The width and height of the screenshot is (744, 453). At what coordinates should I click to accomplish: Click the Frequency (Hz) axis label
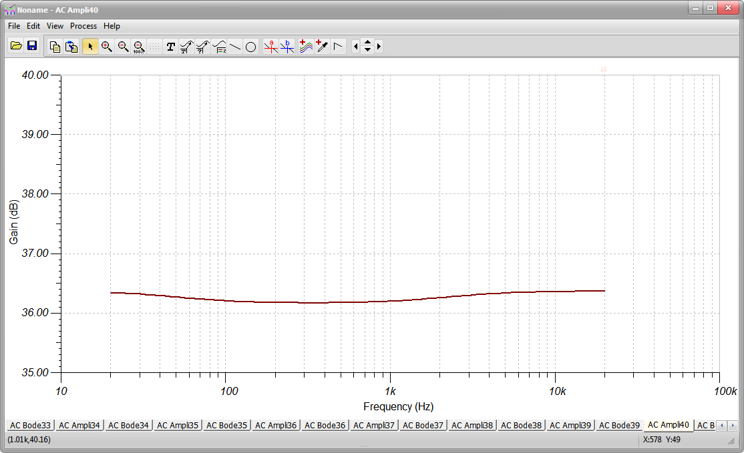399,406
